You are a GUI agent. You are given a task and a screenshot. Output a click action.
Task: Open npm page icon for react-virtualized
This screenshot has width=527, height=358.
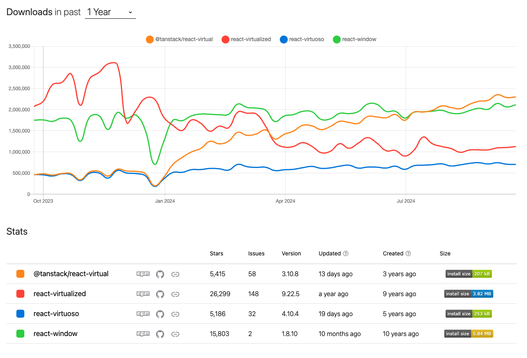pos(143,294)
